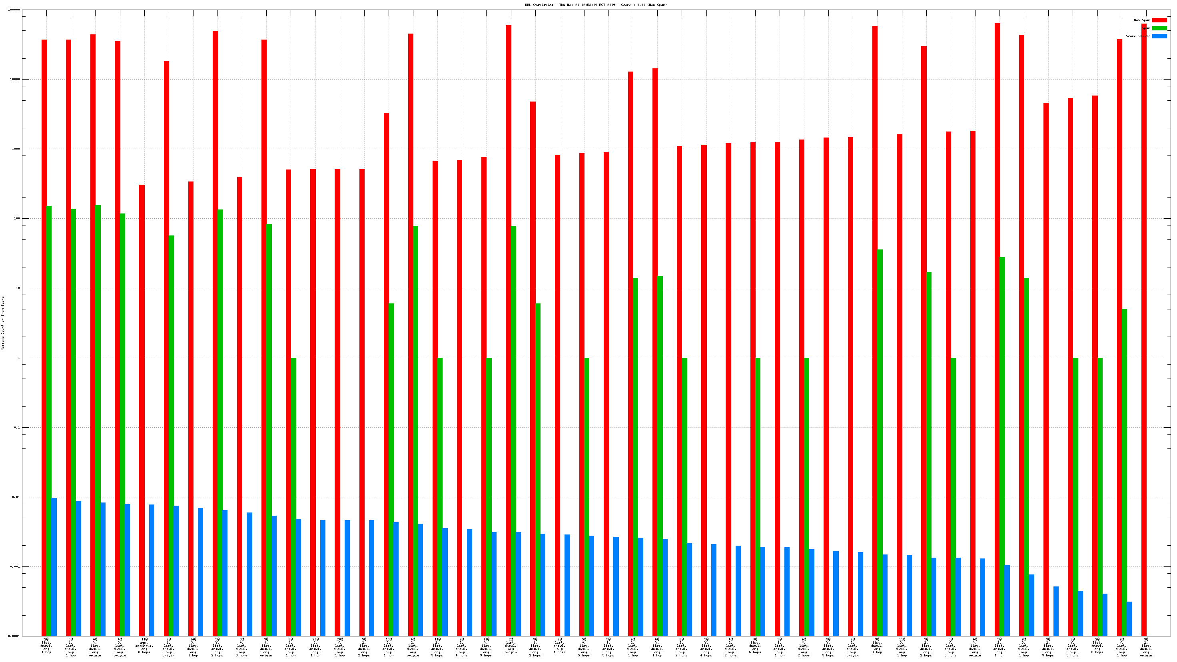Click the RBL Statistics chart title
This screenshot has height=662, width=1177.
[596, 5]
